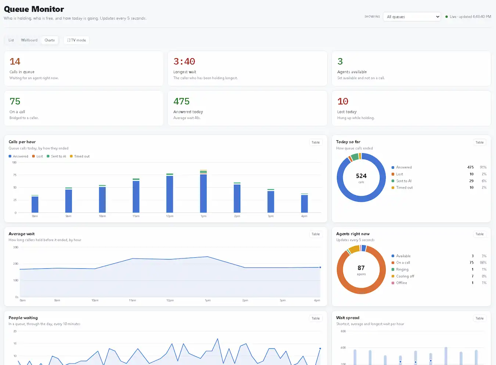The height and width of the screenshot is (365, 496).
Task: Click the green Live status dot
Action: [446, 17]
